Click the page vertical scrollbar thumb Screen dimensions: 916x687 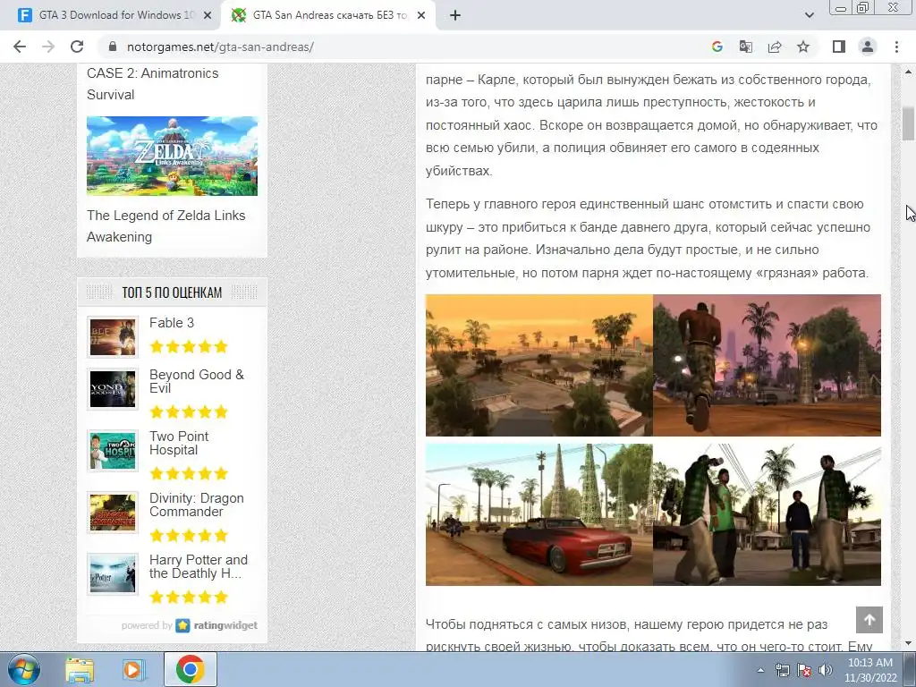(909, 123)
